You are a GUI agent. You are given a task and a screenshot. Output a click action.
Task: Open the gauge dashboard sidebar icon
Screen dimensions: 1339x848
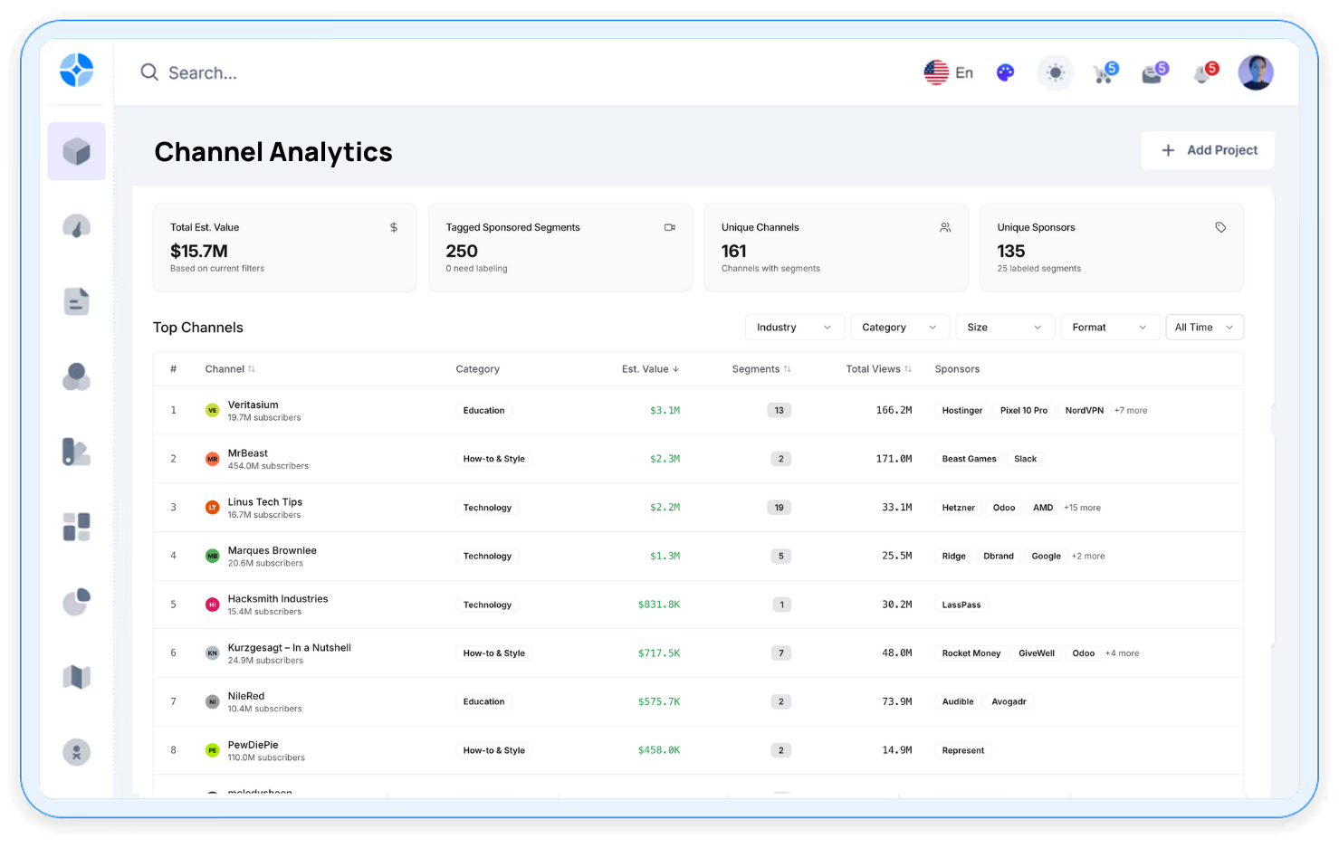[x=76, y=226]
